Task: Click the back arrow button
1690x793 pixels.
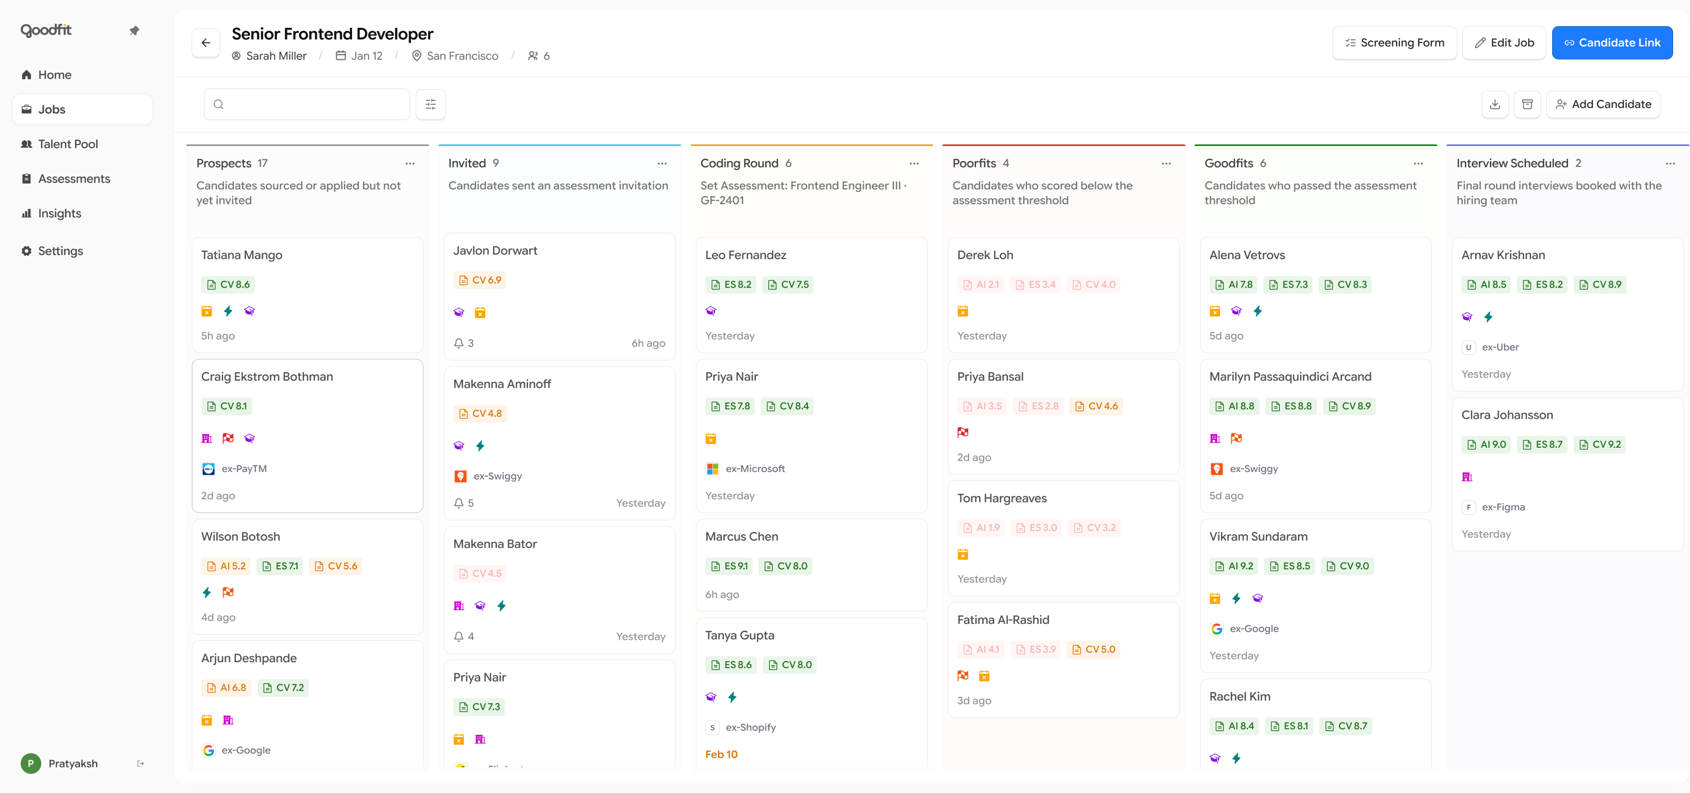Action: pos(205,42)
